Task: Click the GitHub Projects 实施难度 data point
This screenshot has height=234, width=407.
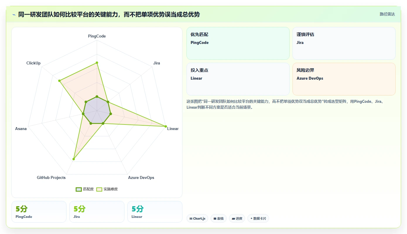Action: tap(73, 159)
